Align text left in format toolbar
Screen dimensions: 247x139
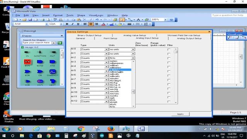[85, 24]
